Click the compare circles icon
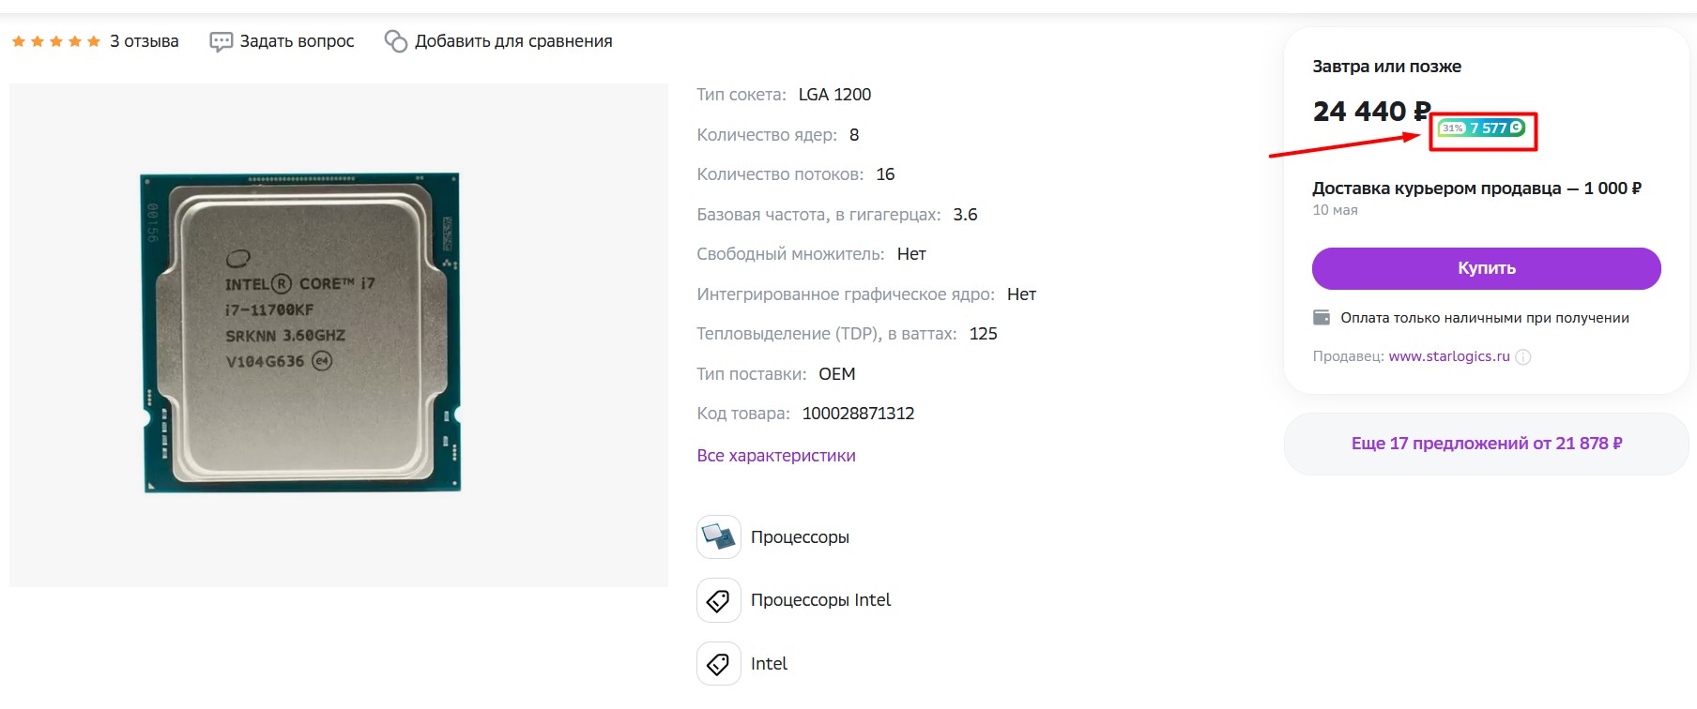The width and height of the screenshot is (1697, 709). click(x=396, y=41)
